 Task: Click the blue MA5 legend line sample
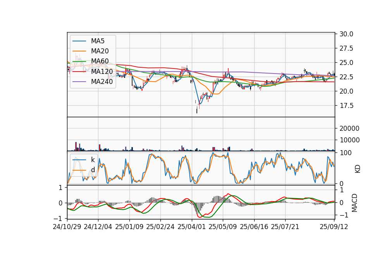(79, 41)
